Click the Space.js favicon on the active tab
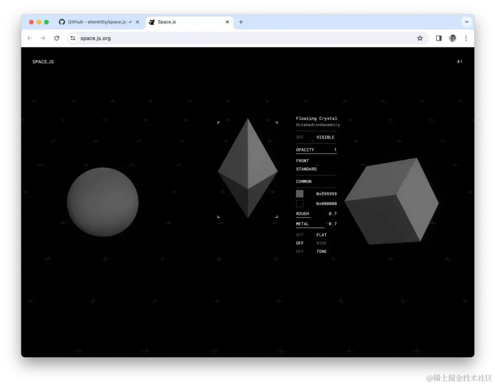495x385 pixels. tap(152, 22)
